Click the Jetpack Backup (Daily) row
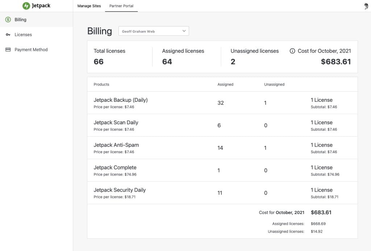 point(222,103)
